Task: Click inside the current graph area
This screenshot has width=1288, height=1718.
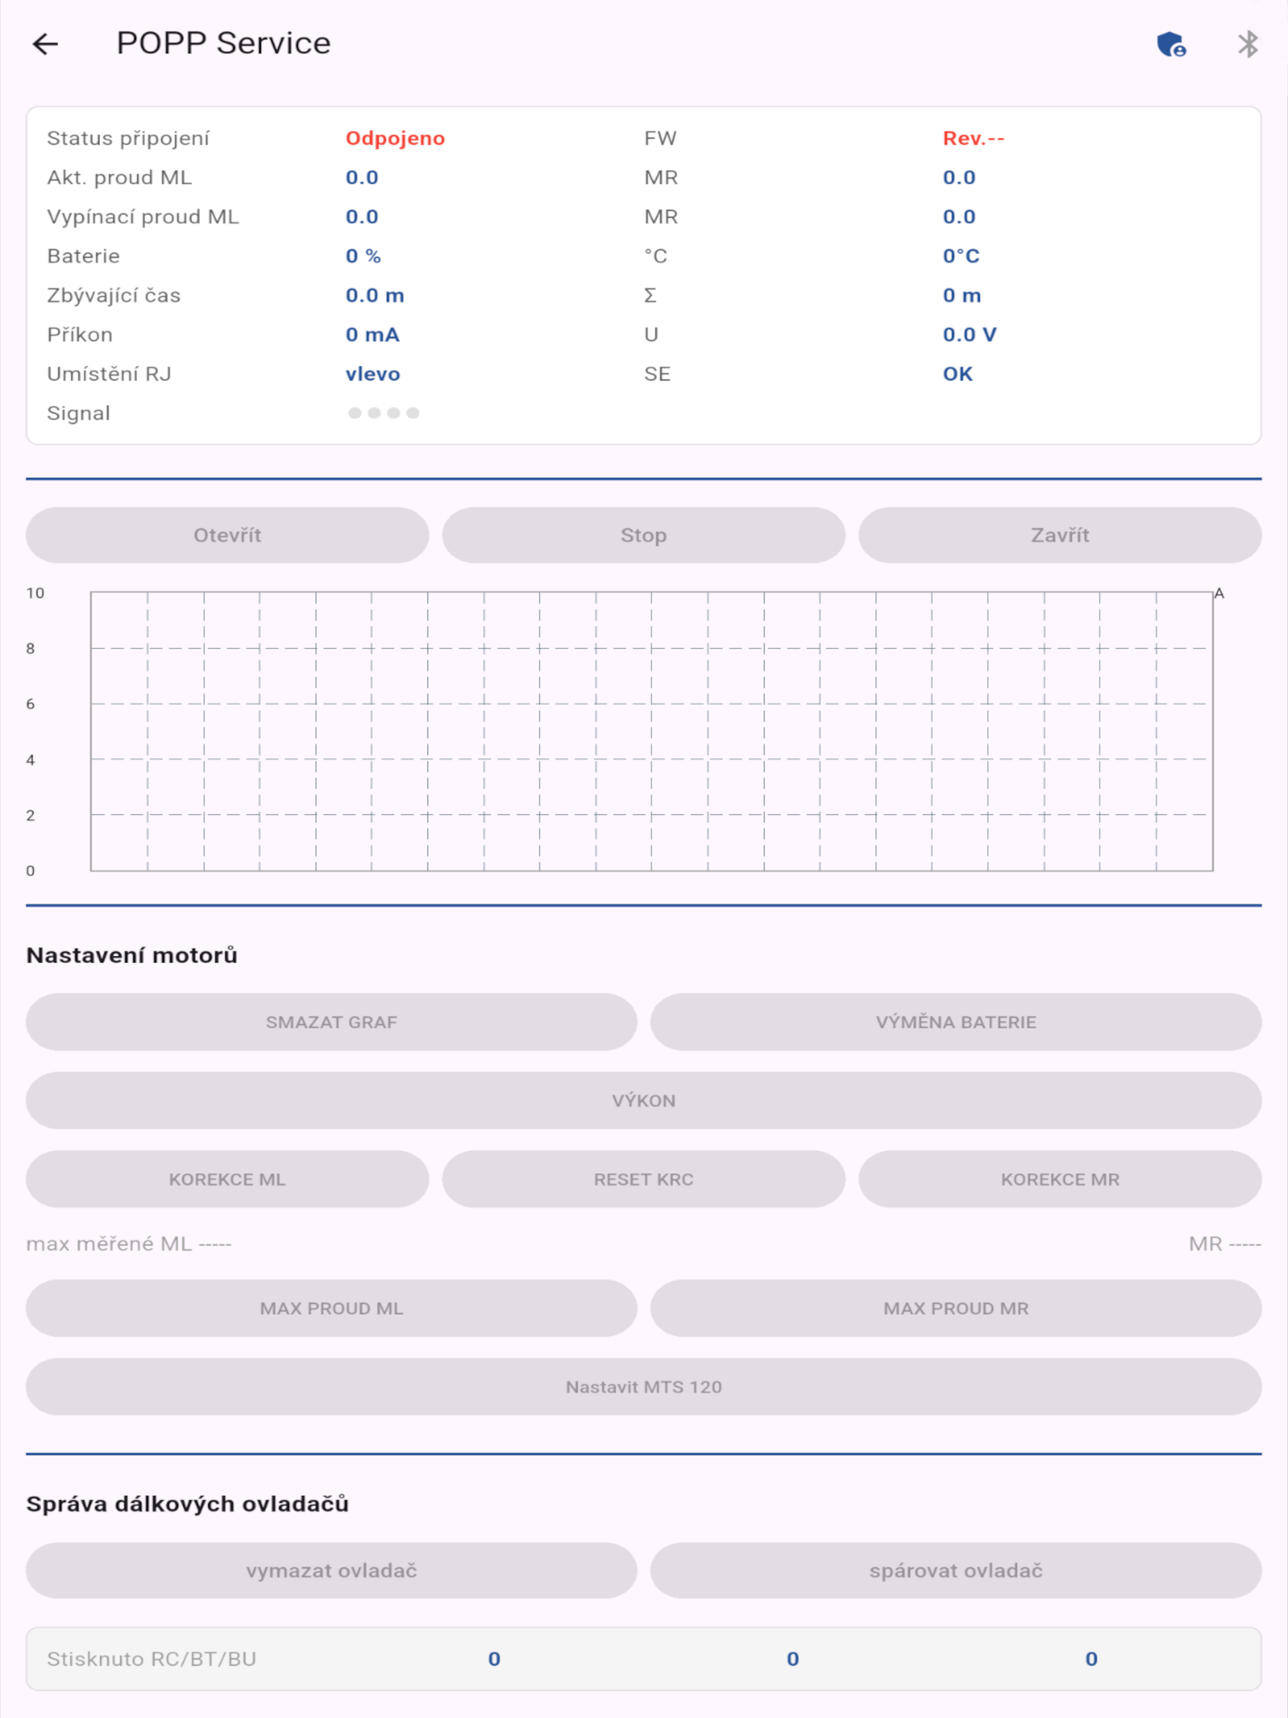Action: (x=651, y=732)
